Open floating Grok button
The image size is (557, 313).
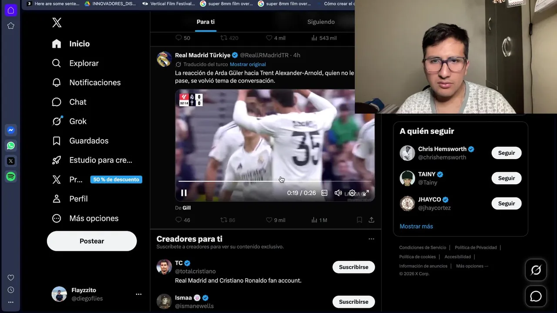pyautogui.click(x=536, y=270)
